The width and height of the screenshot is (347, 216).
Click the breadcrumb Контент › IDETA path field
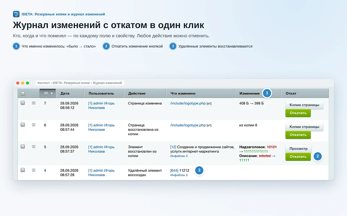pyautogui.click(x=80, y=83)
